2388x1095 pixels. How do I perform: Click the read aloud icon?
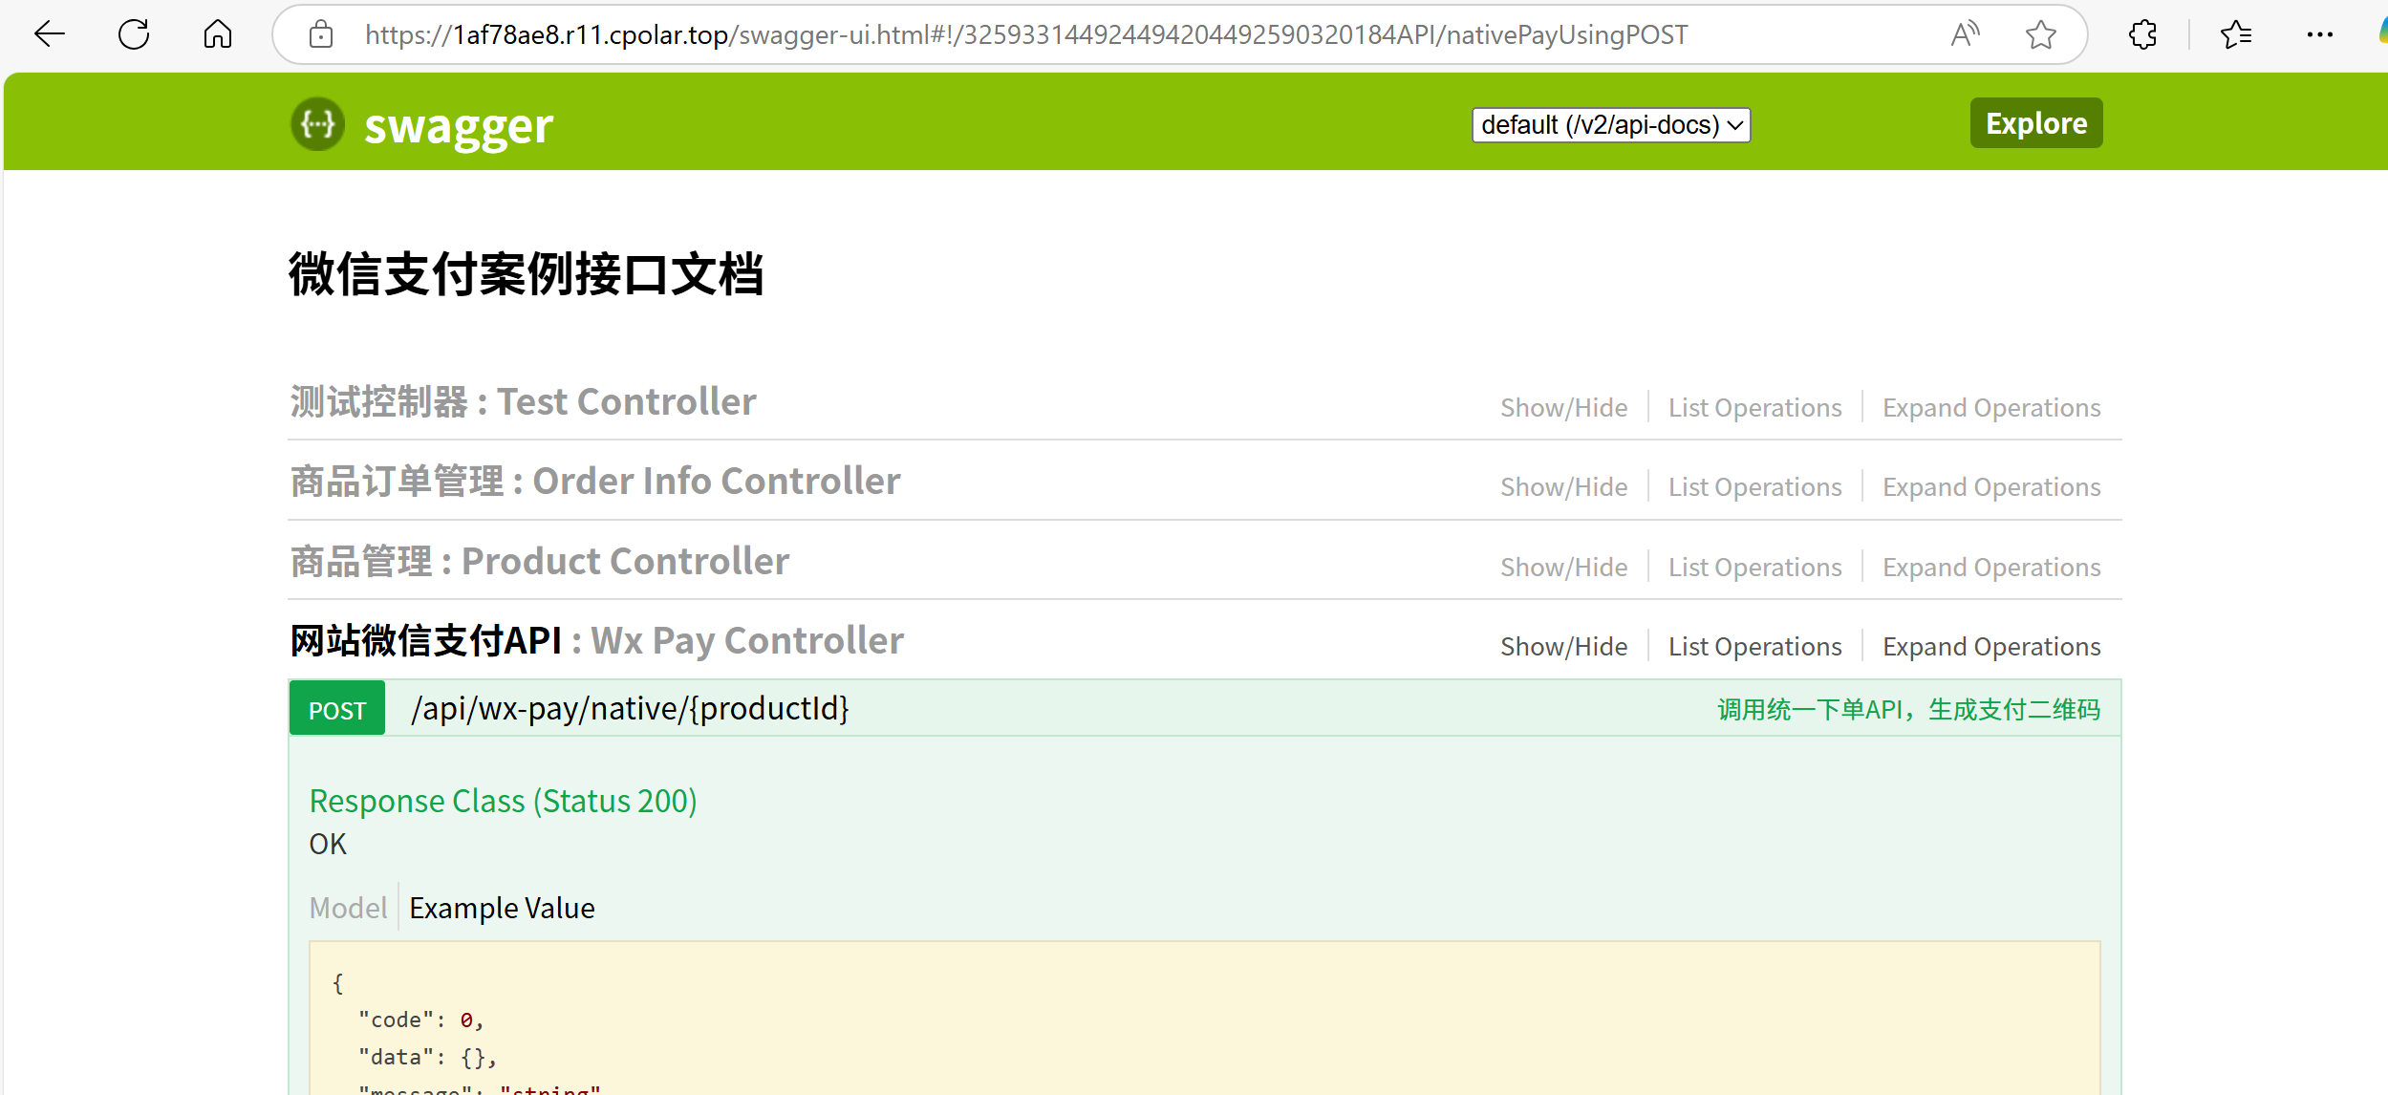click(x=1965, y=35)
